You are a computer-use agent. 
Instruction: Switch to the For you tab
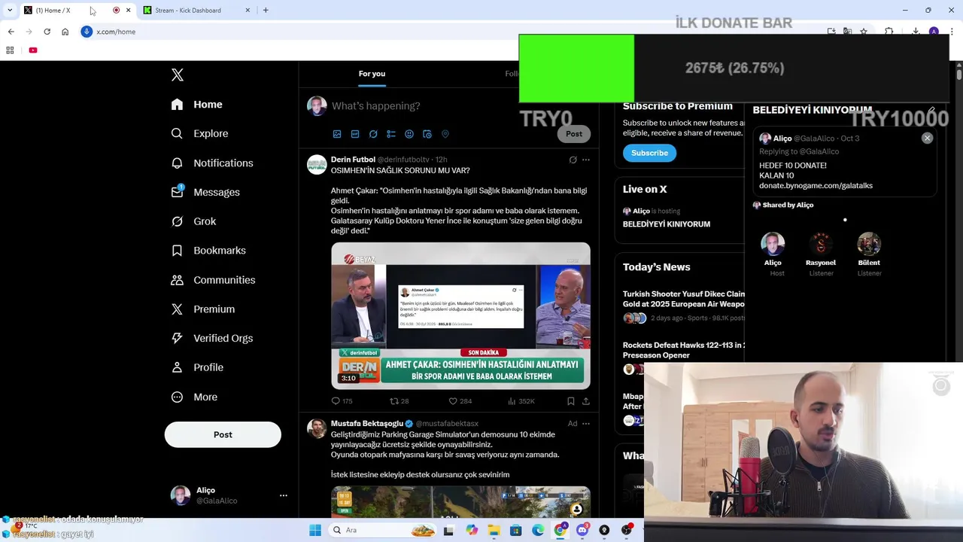(x=372, y=74)
